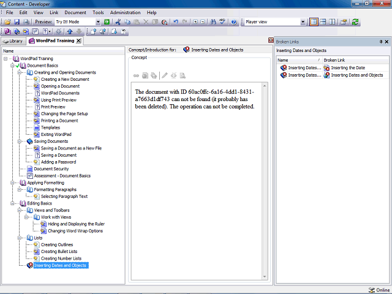The image size is (392, 294).
Task: Collapse Creating and Opening Documents section
Action: (19, 72)
